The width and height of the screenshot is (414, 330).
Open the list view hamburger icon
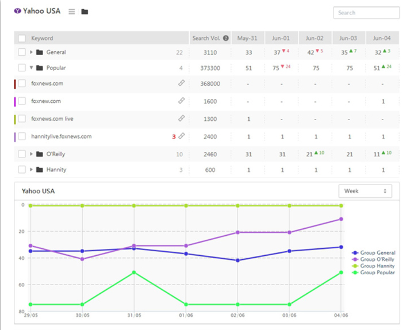tap(72, 11)
